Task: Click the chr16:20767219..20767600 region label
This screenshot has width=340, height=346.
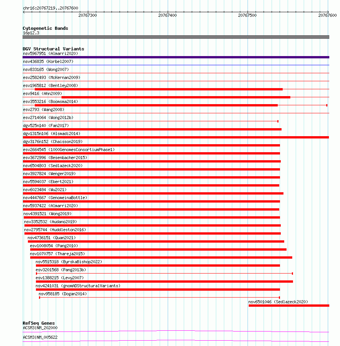Action: 50,8
